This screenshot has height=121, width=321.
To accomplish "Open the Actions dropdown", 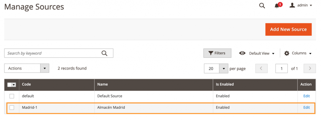I will tap(27, 68).
